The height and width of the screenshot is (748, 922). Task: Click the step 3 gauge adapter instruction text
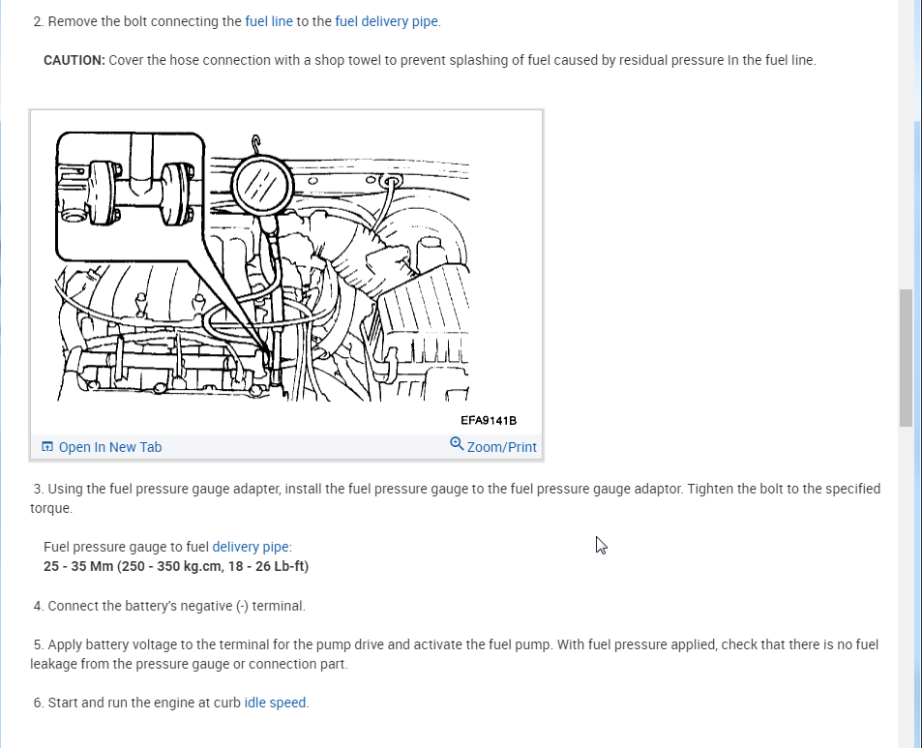point(456,498)
